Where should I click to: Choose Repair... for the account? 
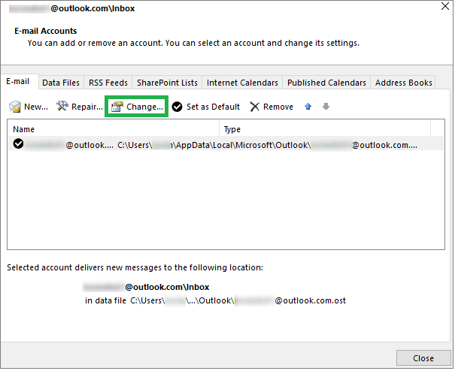click(80, 107)
